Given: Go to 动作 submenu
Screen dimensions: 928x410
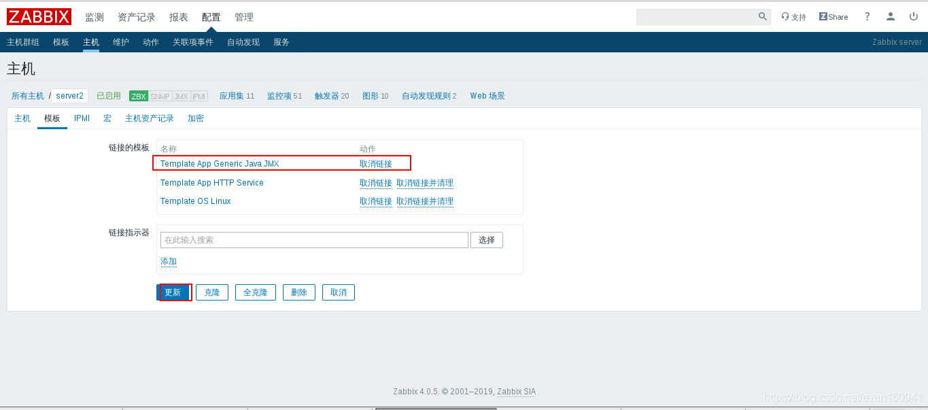Looking at the screenshot, I should [x=151, y=42].
